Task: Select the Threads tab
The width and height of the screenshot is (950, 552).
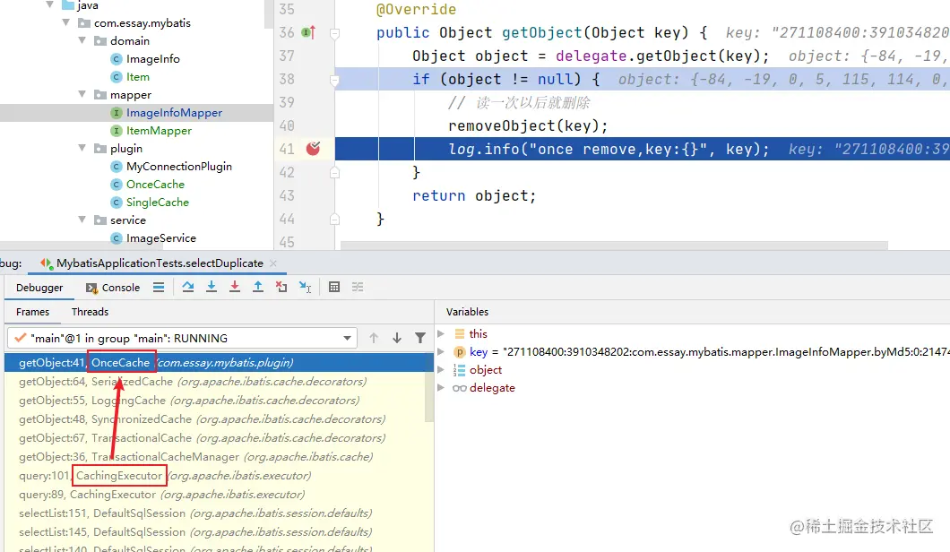Action: click(x=90, y=312)
